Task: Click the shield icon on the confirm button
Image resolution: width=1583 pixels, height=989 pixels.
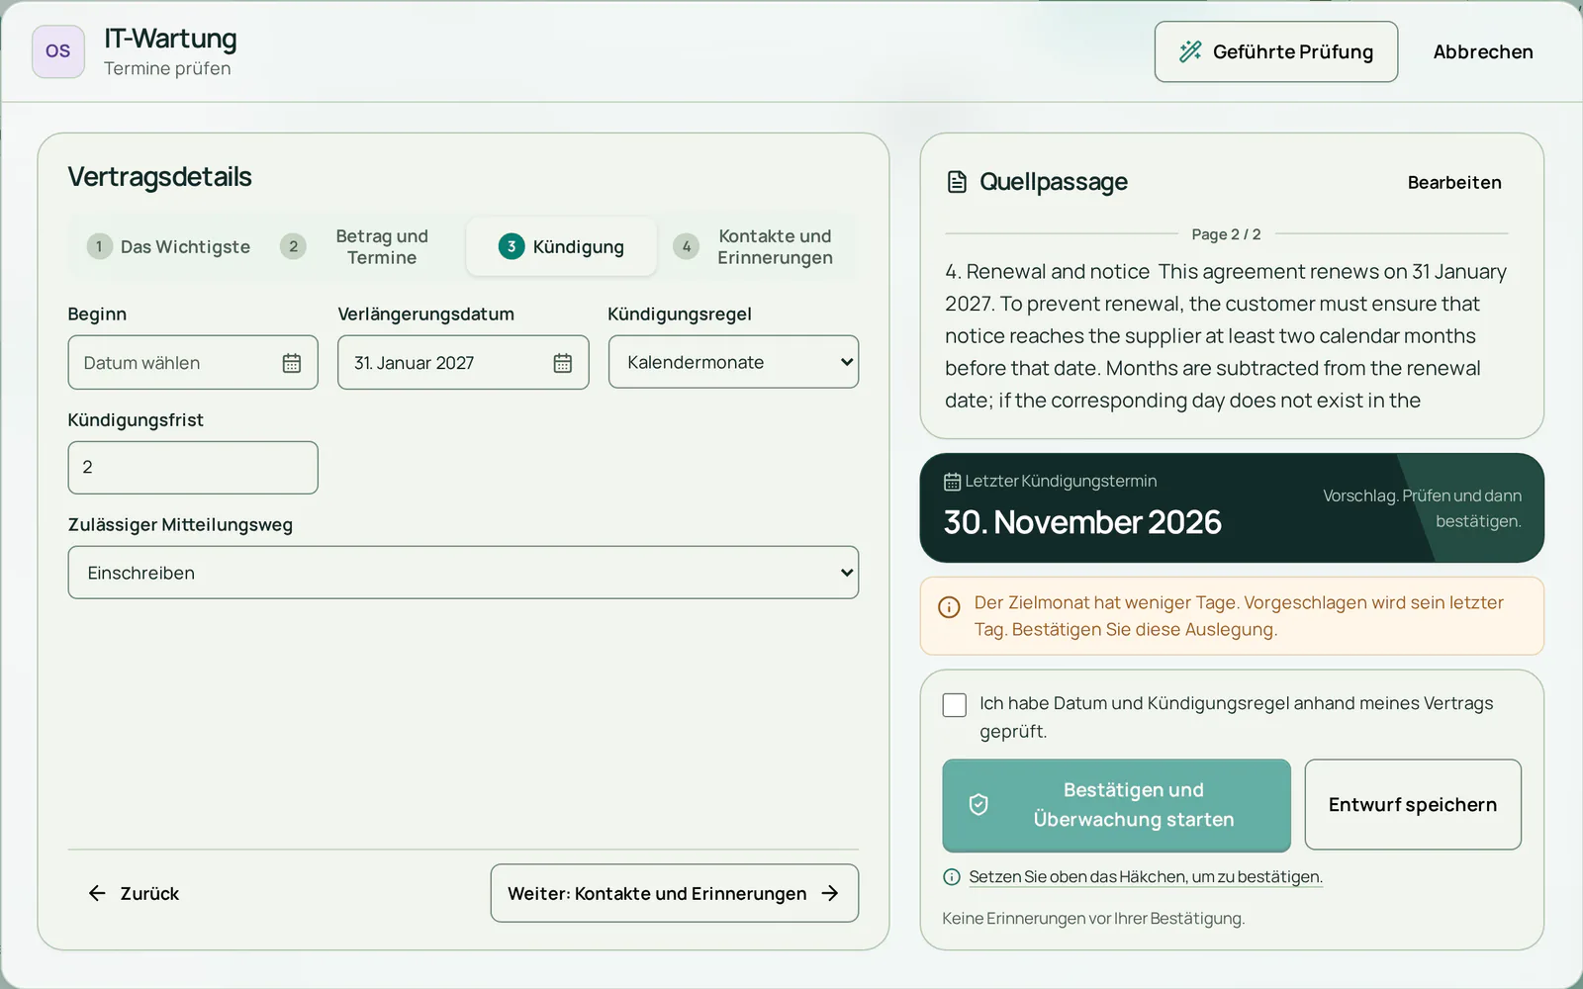Action: 978,805
